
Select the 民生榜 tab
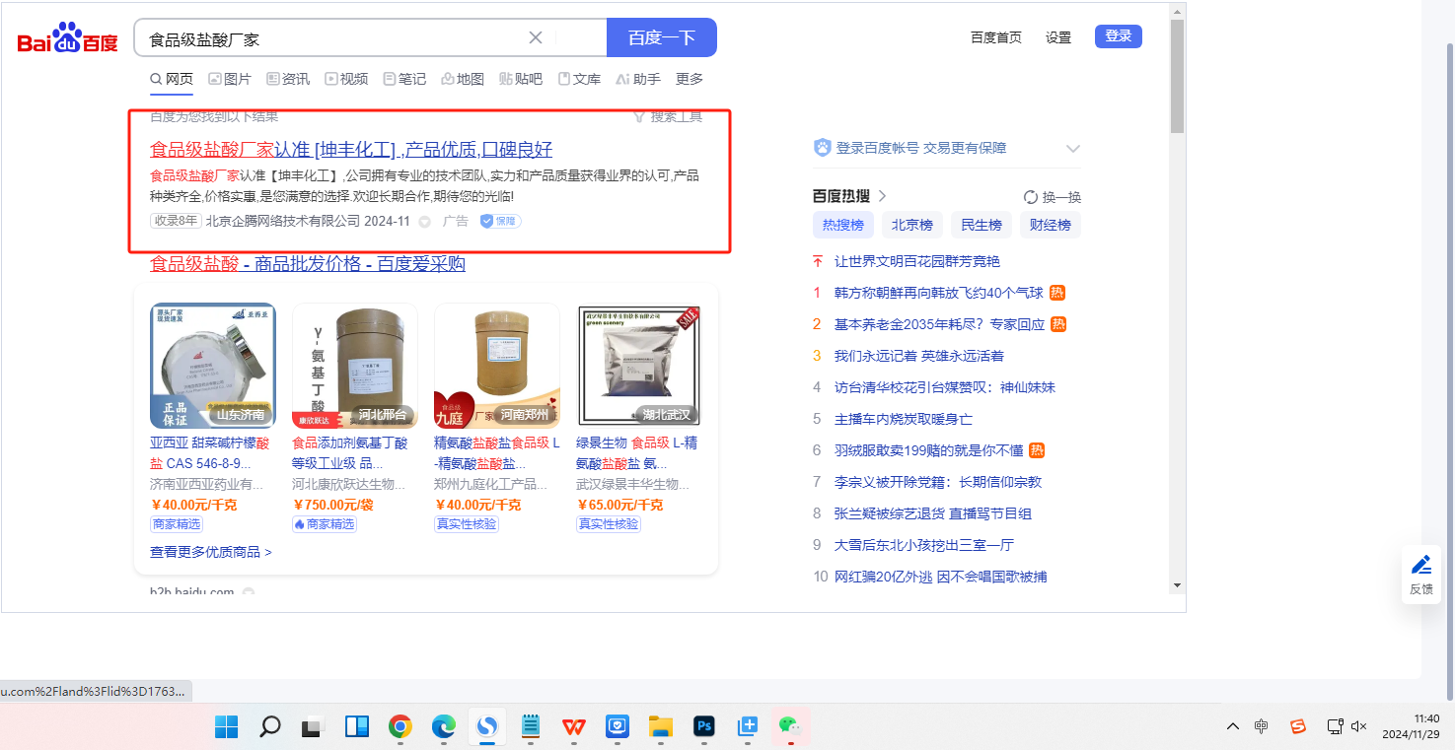tap(982, 225)
